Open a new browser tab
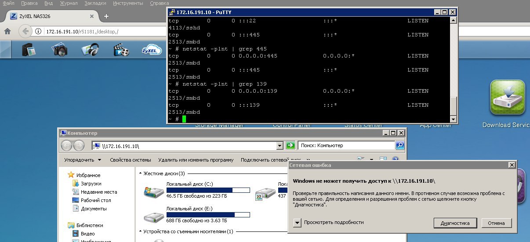530x242 pixels. (106, 16)
